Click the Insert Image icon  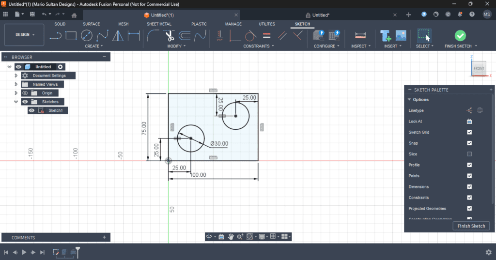pos(401,35)
